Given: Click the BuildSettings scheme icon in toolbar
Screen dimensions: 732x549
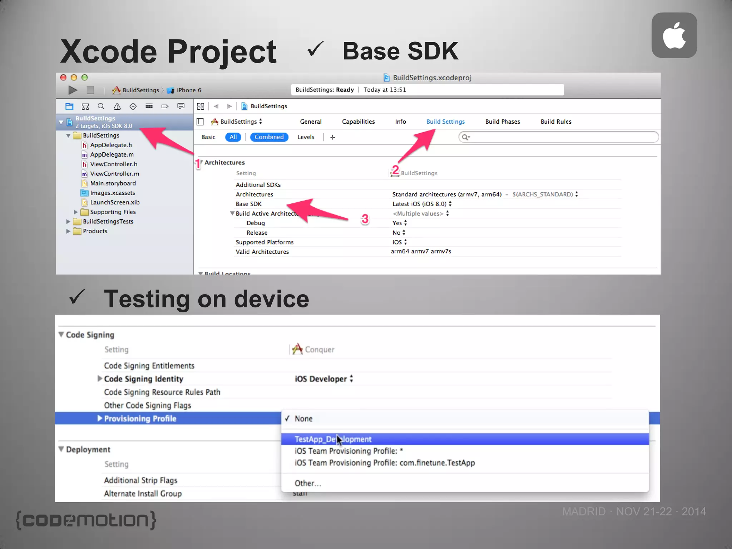Looking at the screenshot, I should pos(116,90).
